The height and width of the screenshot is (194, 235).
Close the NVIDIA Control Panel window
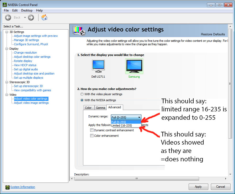click(228, 5)
